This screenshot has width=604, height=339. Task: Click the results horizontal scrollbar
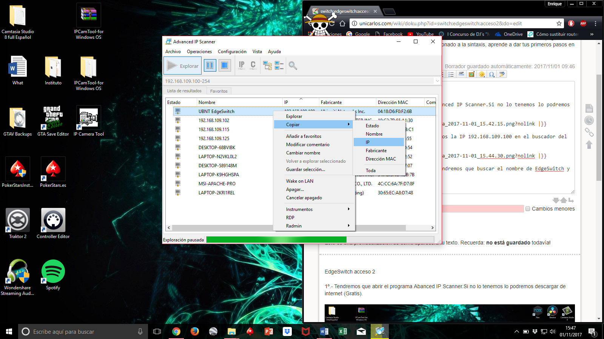pos(289,228)
